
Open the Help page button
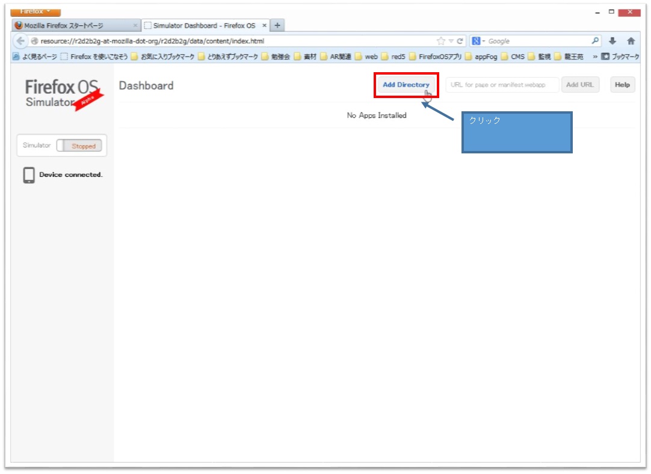(622, 85)
